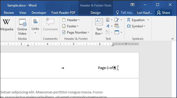Open the Lori Kauf... account menu
This screenshot has height=98, width=177.
coord(145,13)
